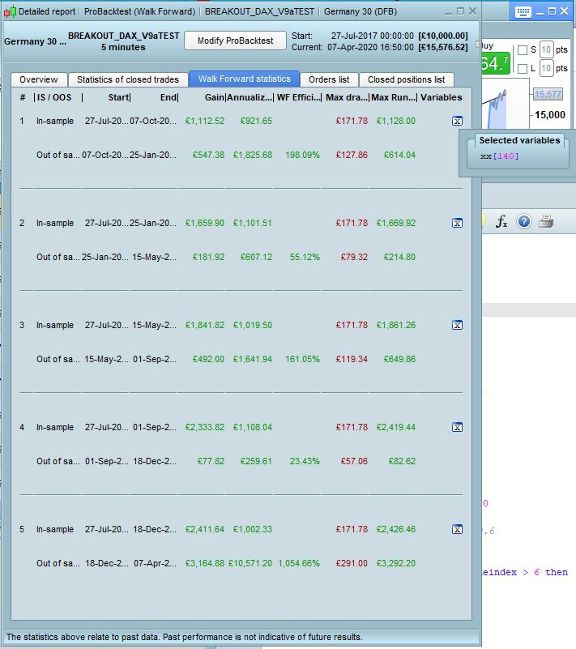Select max run-up value £3,292.20
The image size is (576, 649).
pyautogui.click(x=395, y=563)
